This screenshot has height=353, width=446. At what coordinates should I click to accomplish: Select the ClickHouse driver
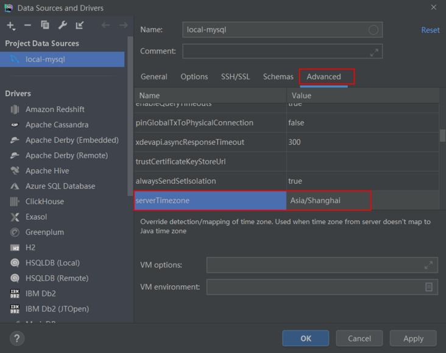[44, 201]
